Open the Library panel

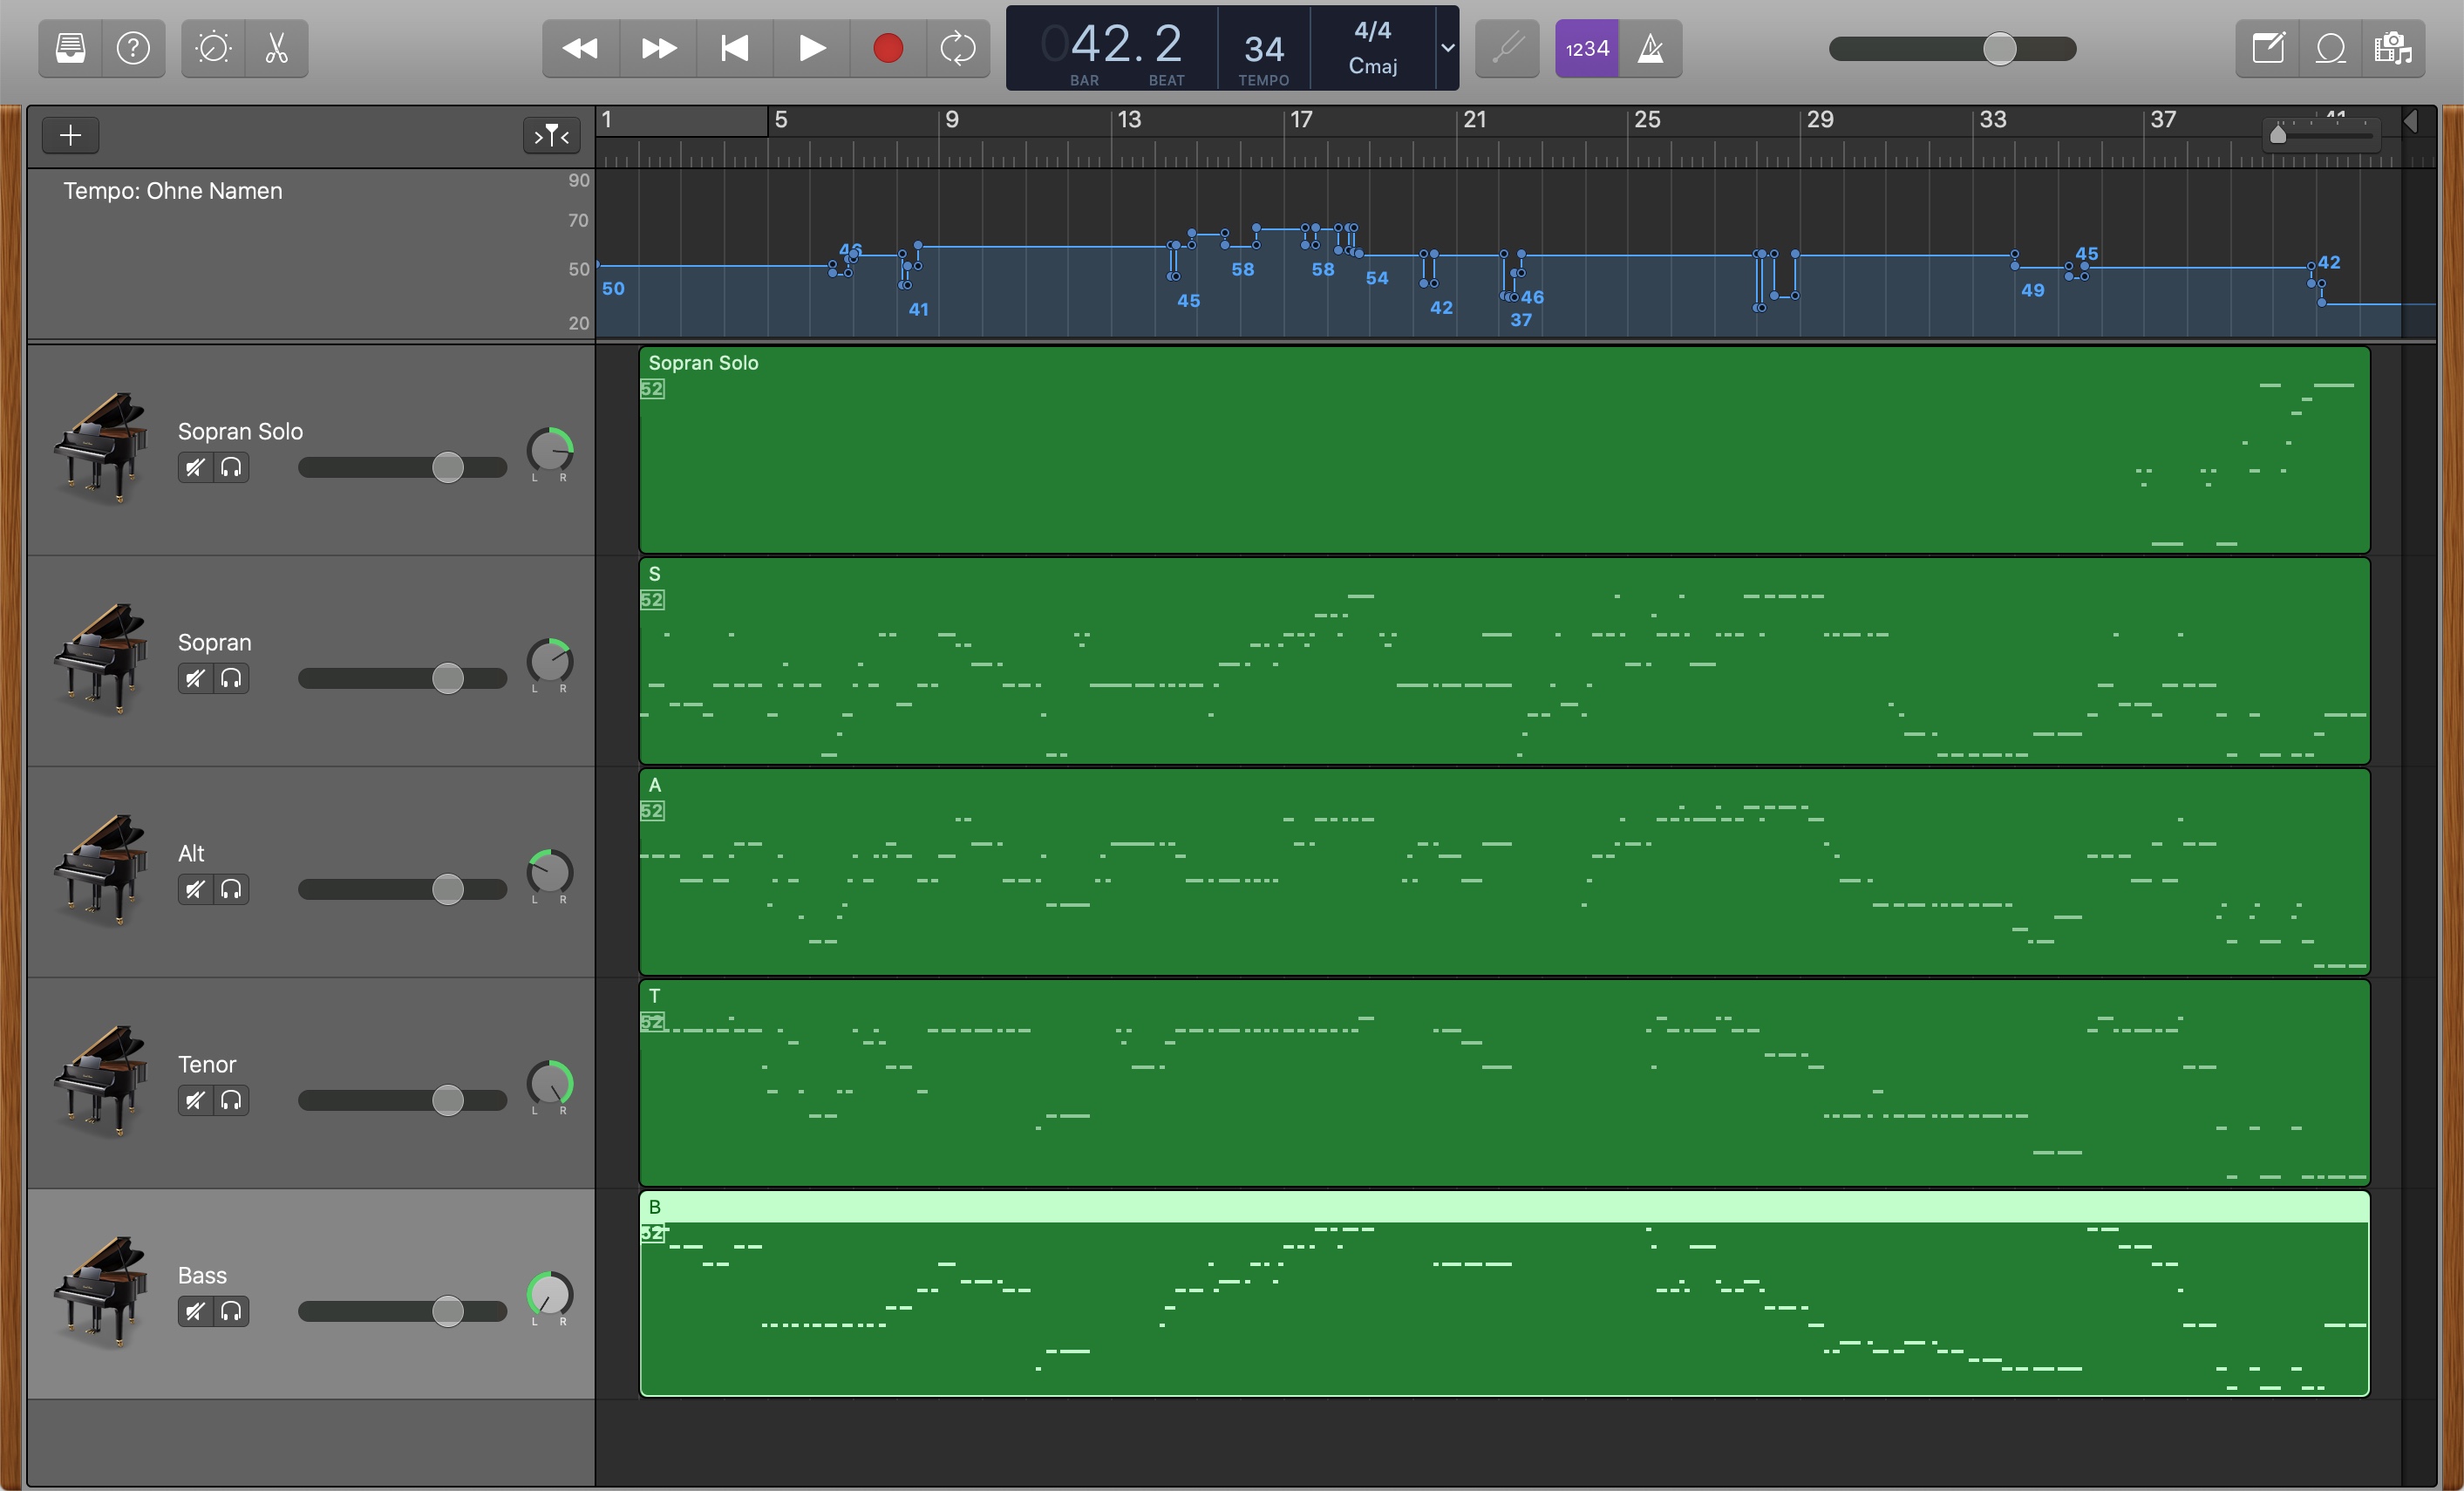click(x=70, y=48)
